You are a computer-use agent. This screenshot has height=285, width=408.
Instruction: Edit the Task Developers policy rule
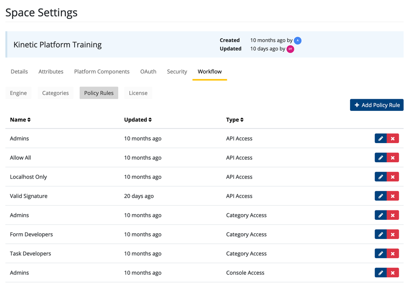pyautogui.click(x=381, y=254)
